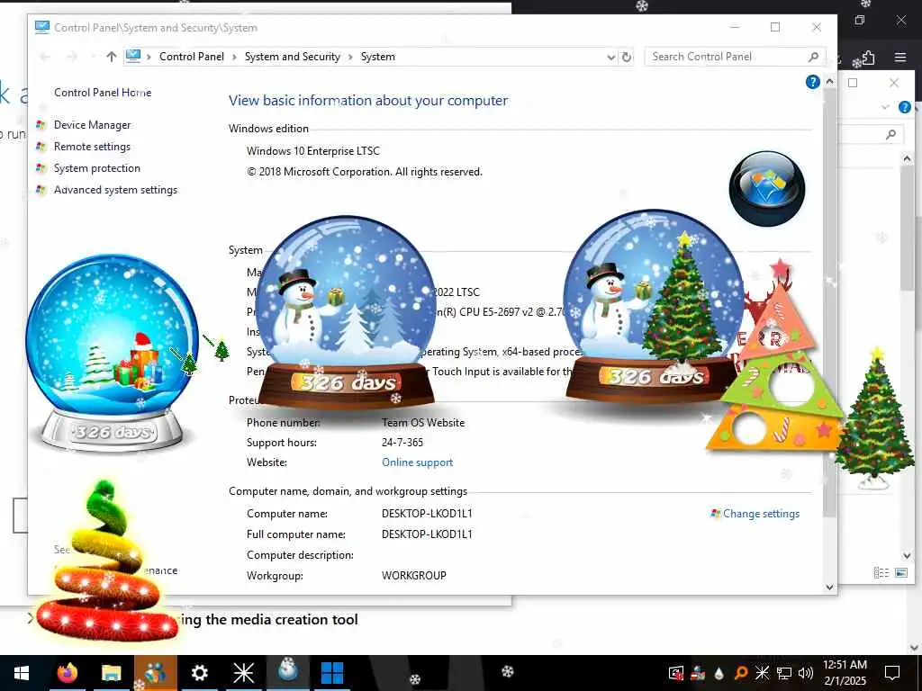
Task: Expand the chevron after System and Security breadcrumb
Action: [350, 57]
